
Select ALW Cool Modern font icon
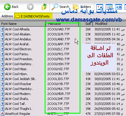point(3,94)
